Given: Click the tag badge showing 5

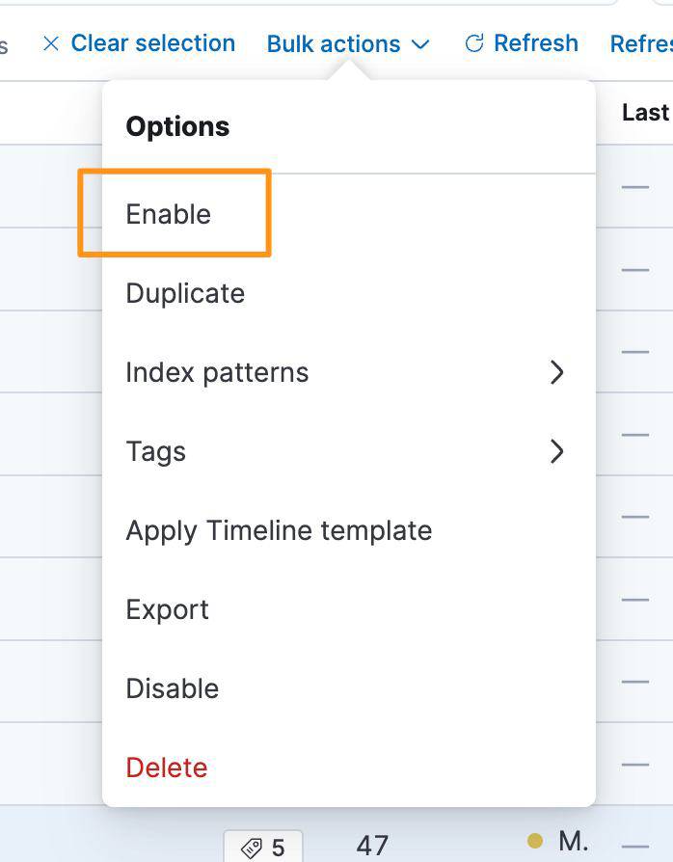Looking at the screenshot, I should coord(263,847).
